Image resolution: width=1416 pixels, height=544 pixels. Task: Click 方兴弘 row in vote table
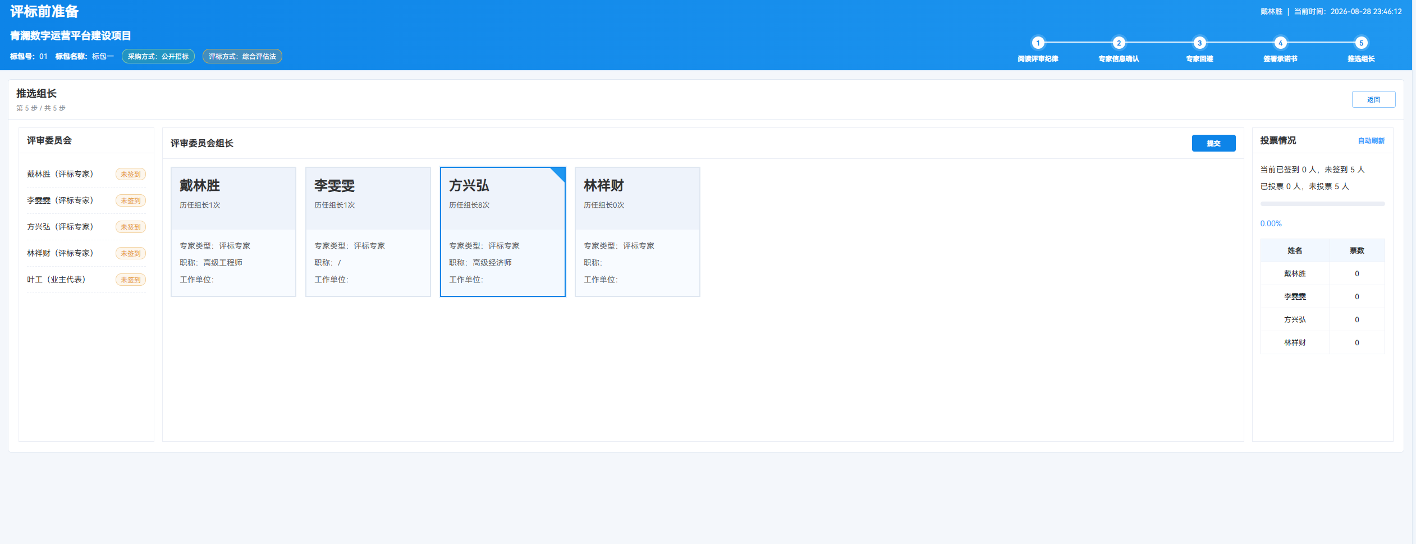[x=1322, y=319]
